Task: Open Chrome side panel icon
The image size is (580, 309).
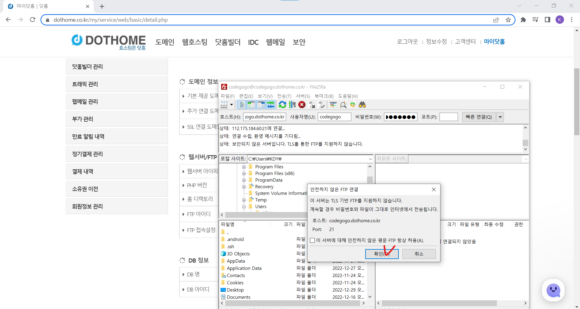Action: [547, 20]
